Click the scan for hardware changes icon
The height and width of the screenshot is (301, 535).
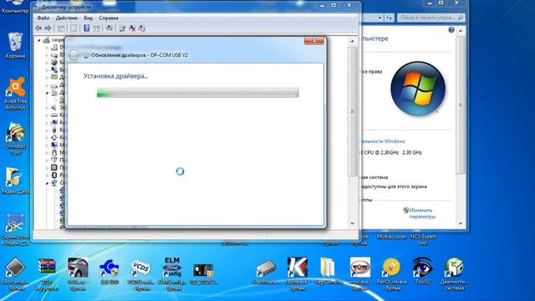pos(110,28)
